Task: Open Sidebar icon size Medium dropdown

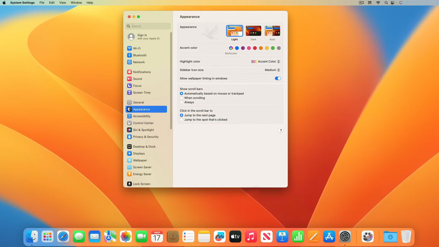Action: point(272,70)
